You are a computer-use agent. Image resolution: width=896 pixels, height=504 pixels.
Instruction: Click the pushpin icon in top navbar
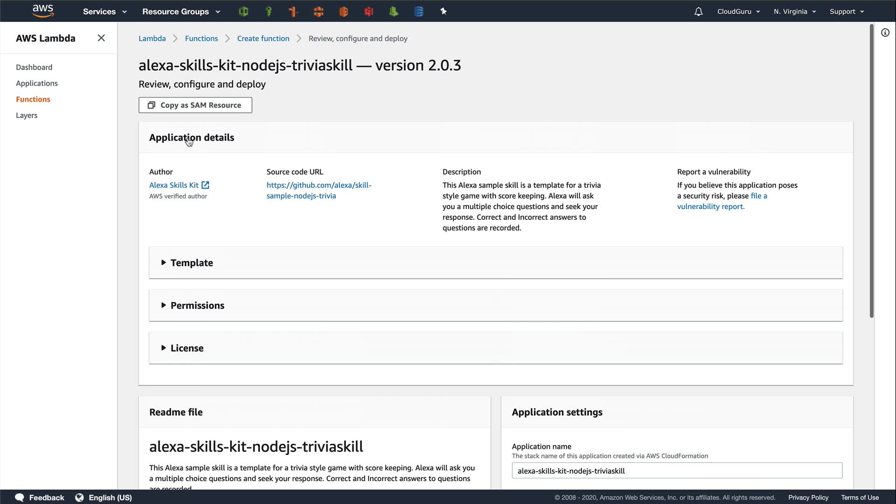[x=444, y=12]
